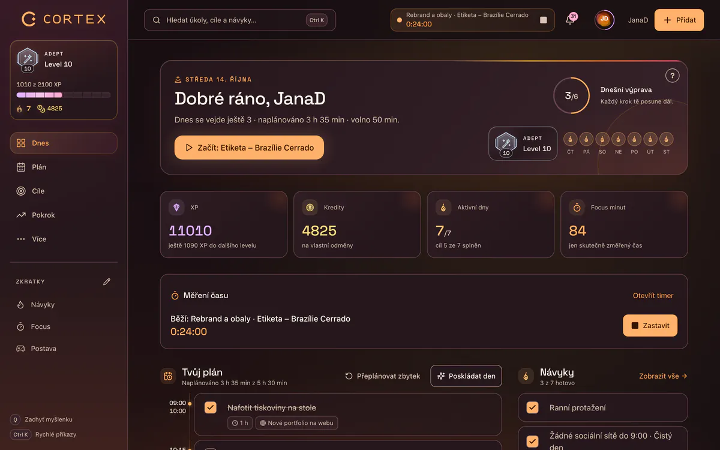
Task: Click the 11010 XP value
Action: click(190, 230)
